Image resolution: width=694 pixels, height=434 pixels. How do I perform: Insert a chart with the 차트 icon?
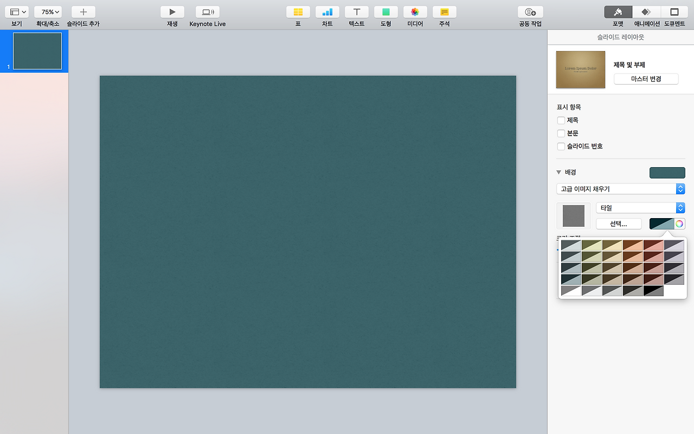point(327,12)
